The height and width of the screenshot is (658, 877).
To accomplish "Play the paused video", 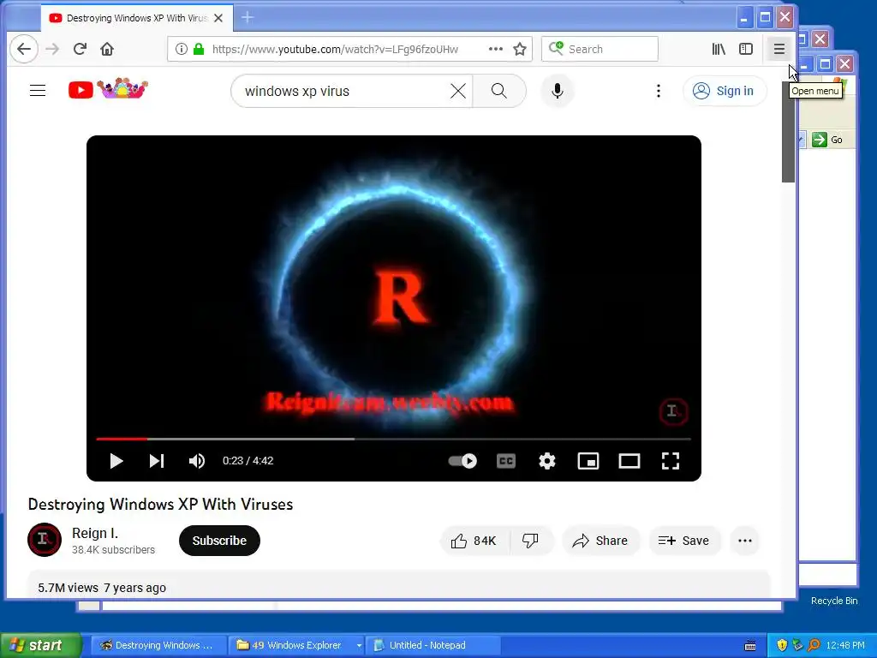I will (116, 461).
